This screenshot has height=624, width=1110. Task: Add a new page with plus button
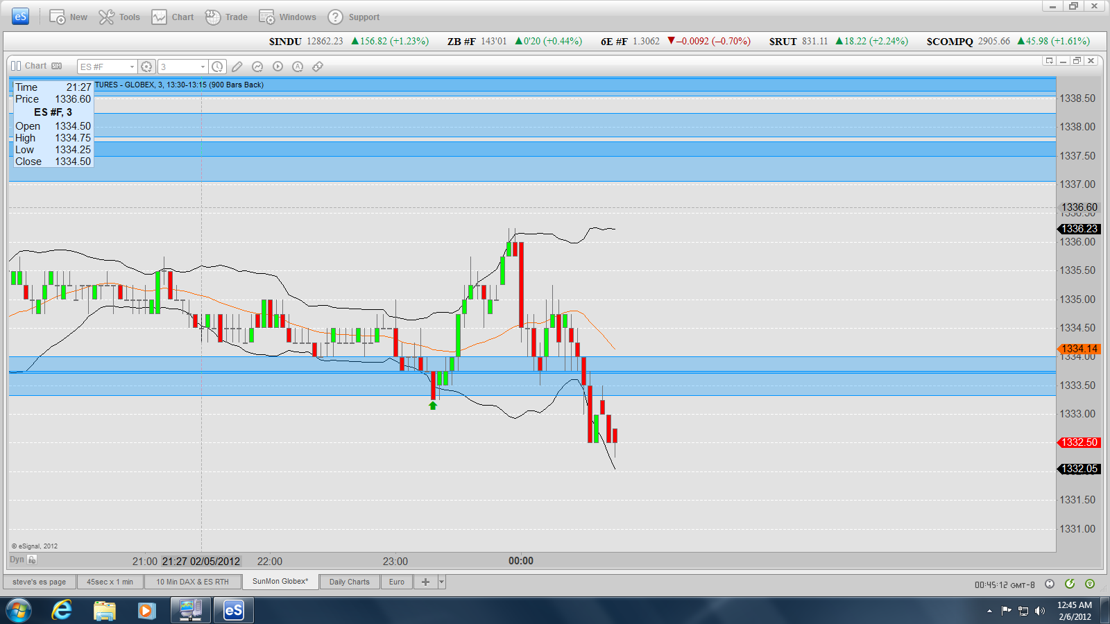(425, 582)
